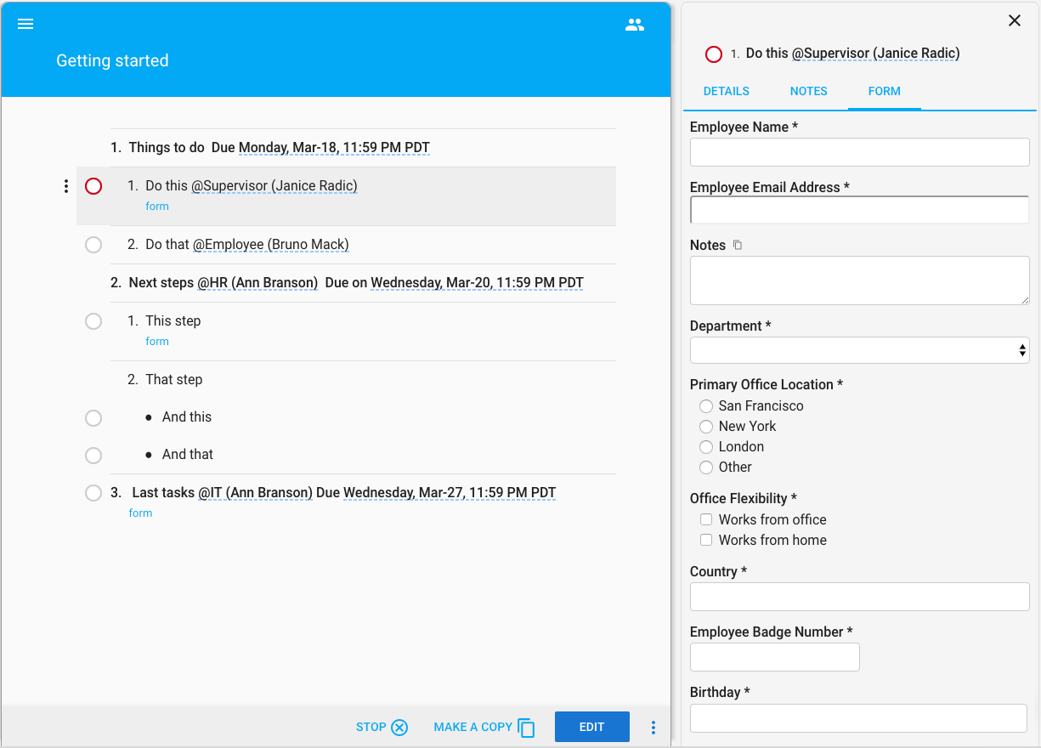Click @IT (Ann Branson) mention
The image size is (1041, 748).
click(256, 493)
